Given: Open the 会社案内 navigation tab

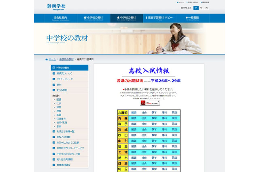Looking at the screenshot, I should coord(61,18).
